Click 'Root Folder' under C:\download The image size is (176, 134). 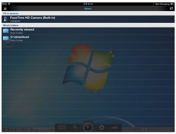tap(17, 40)
